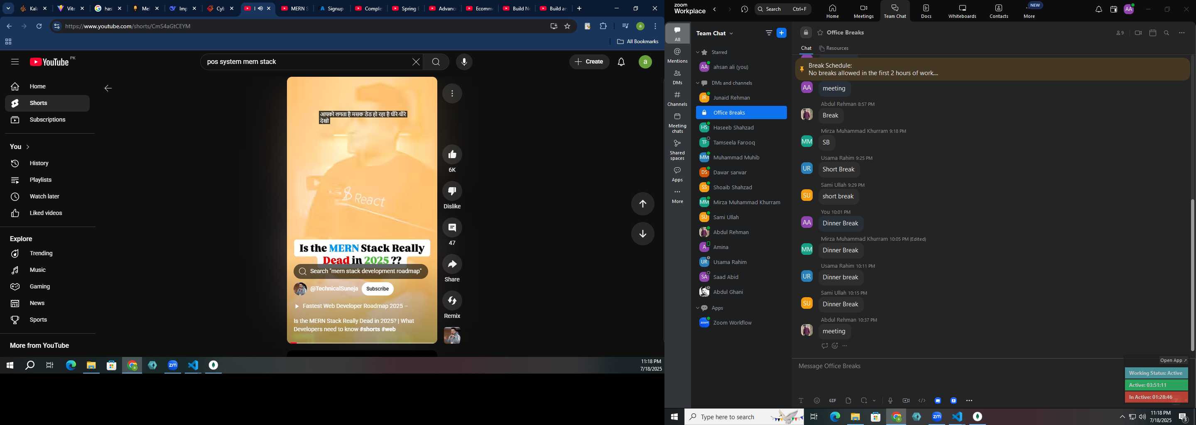Like the YouTube short with thumbs up
Image resolution: width=1196 pixels, height=425 pixels.
(x=452, y=154)
